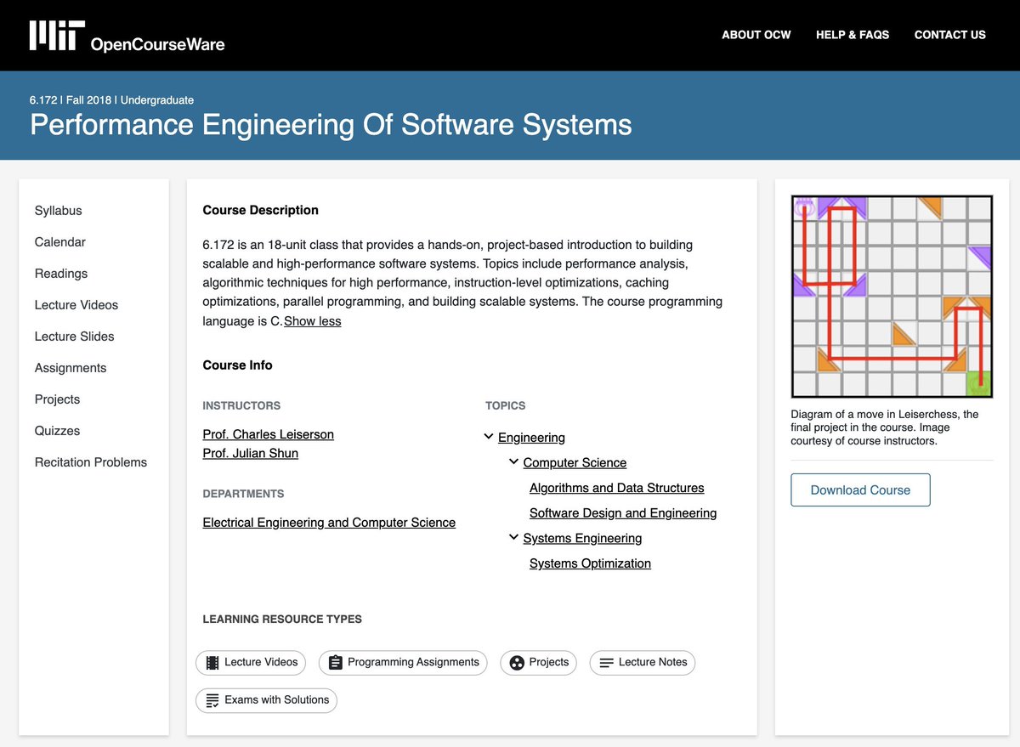This screenshot has height=747, width=1020.
Task: Click Show less in course description
Action: point(312,321)
